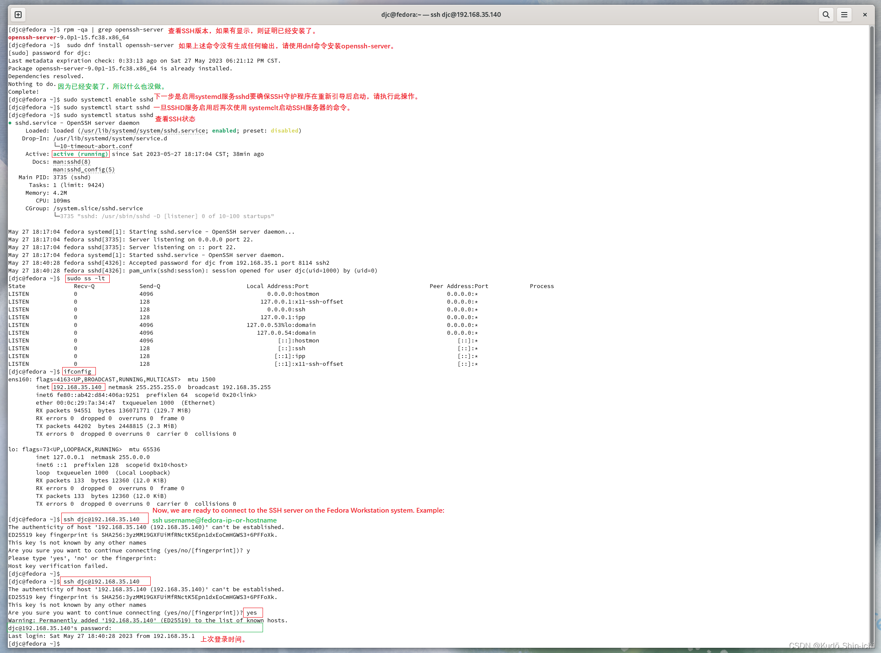Click '127.0.0.54:domain' local address entry
The height and width of the screenshot is (653, 881).
[286, 333]
